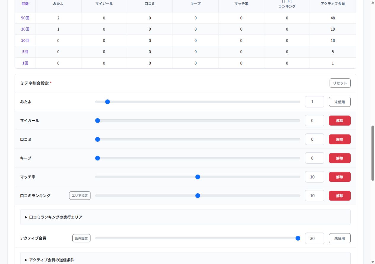Click 解除 button for 口コミランキング
Image resolution: width=375 pixels, height=264 pixels.
340,196
